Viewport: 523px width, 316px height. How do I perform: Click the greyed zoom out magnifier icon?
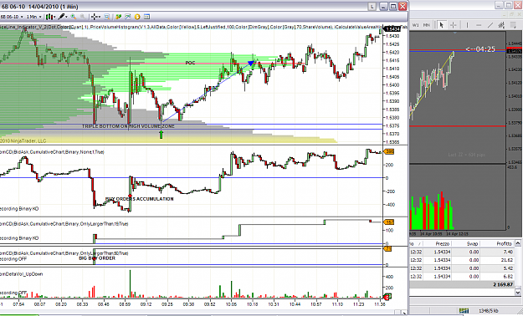[82, 17]
